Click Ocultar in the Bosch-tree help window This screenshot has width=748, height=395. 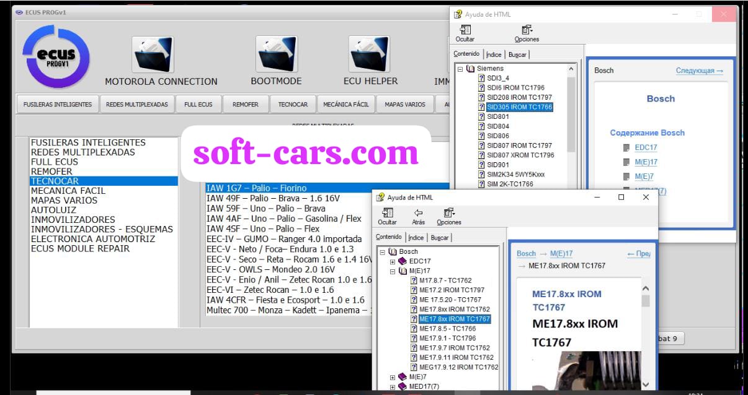[388, 217]
